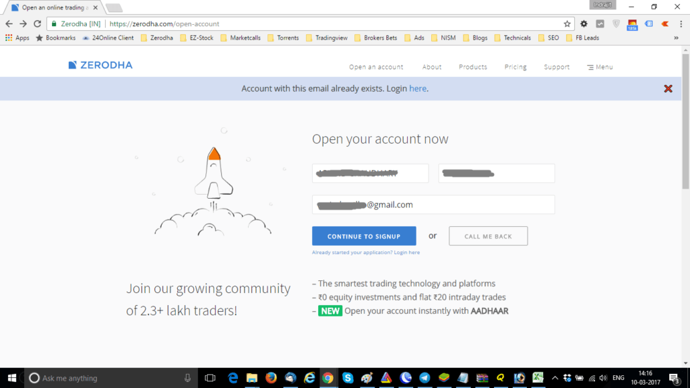
Task: Click the shield extension icon
Action: (616, 24)
